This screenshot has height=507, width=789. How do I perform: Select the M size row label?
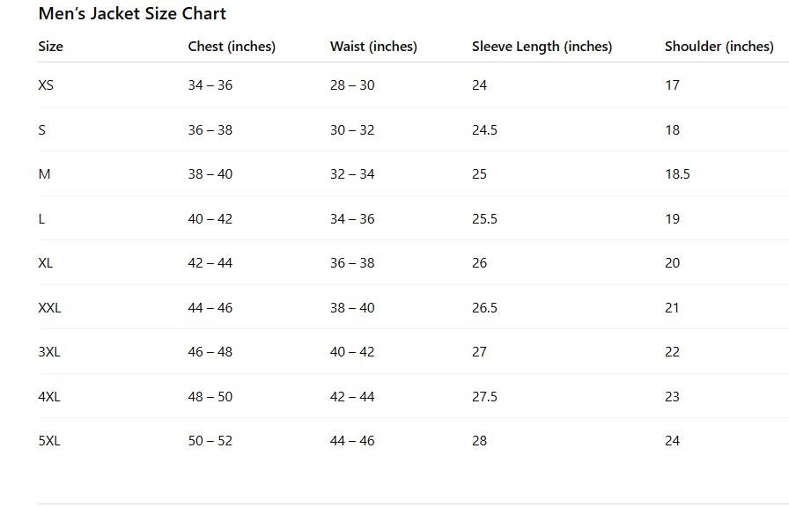coord(45,174)
